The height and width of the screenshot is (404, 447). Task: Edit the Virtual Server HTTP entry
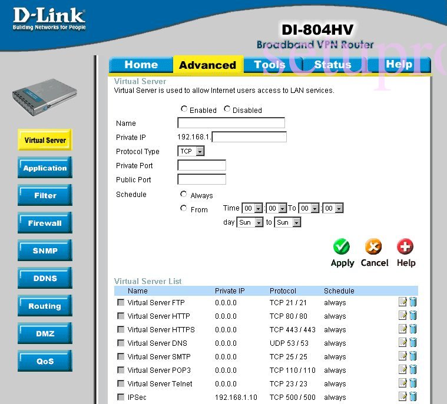(402, 315)
